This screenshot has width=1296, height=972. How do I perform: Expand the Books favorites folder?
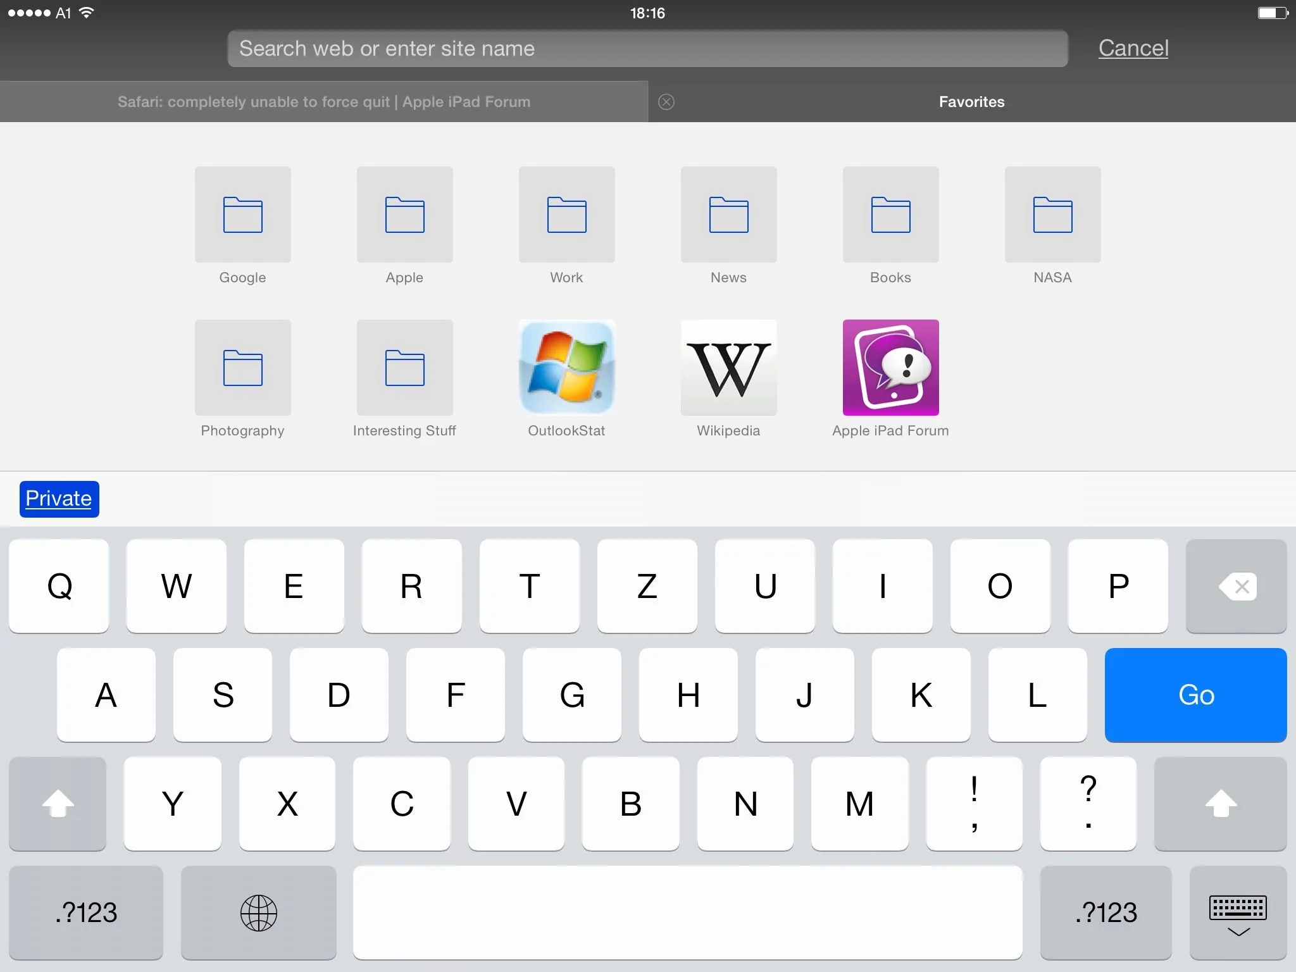(890, 215)
